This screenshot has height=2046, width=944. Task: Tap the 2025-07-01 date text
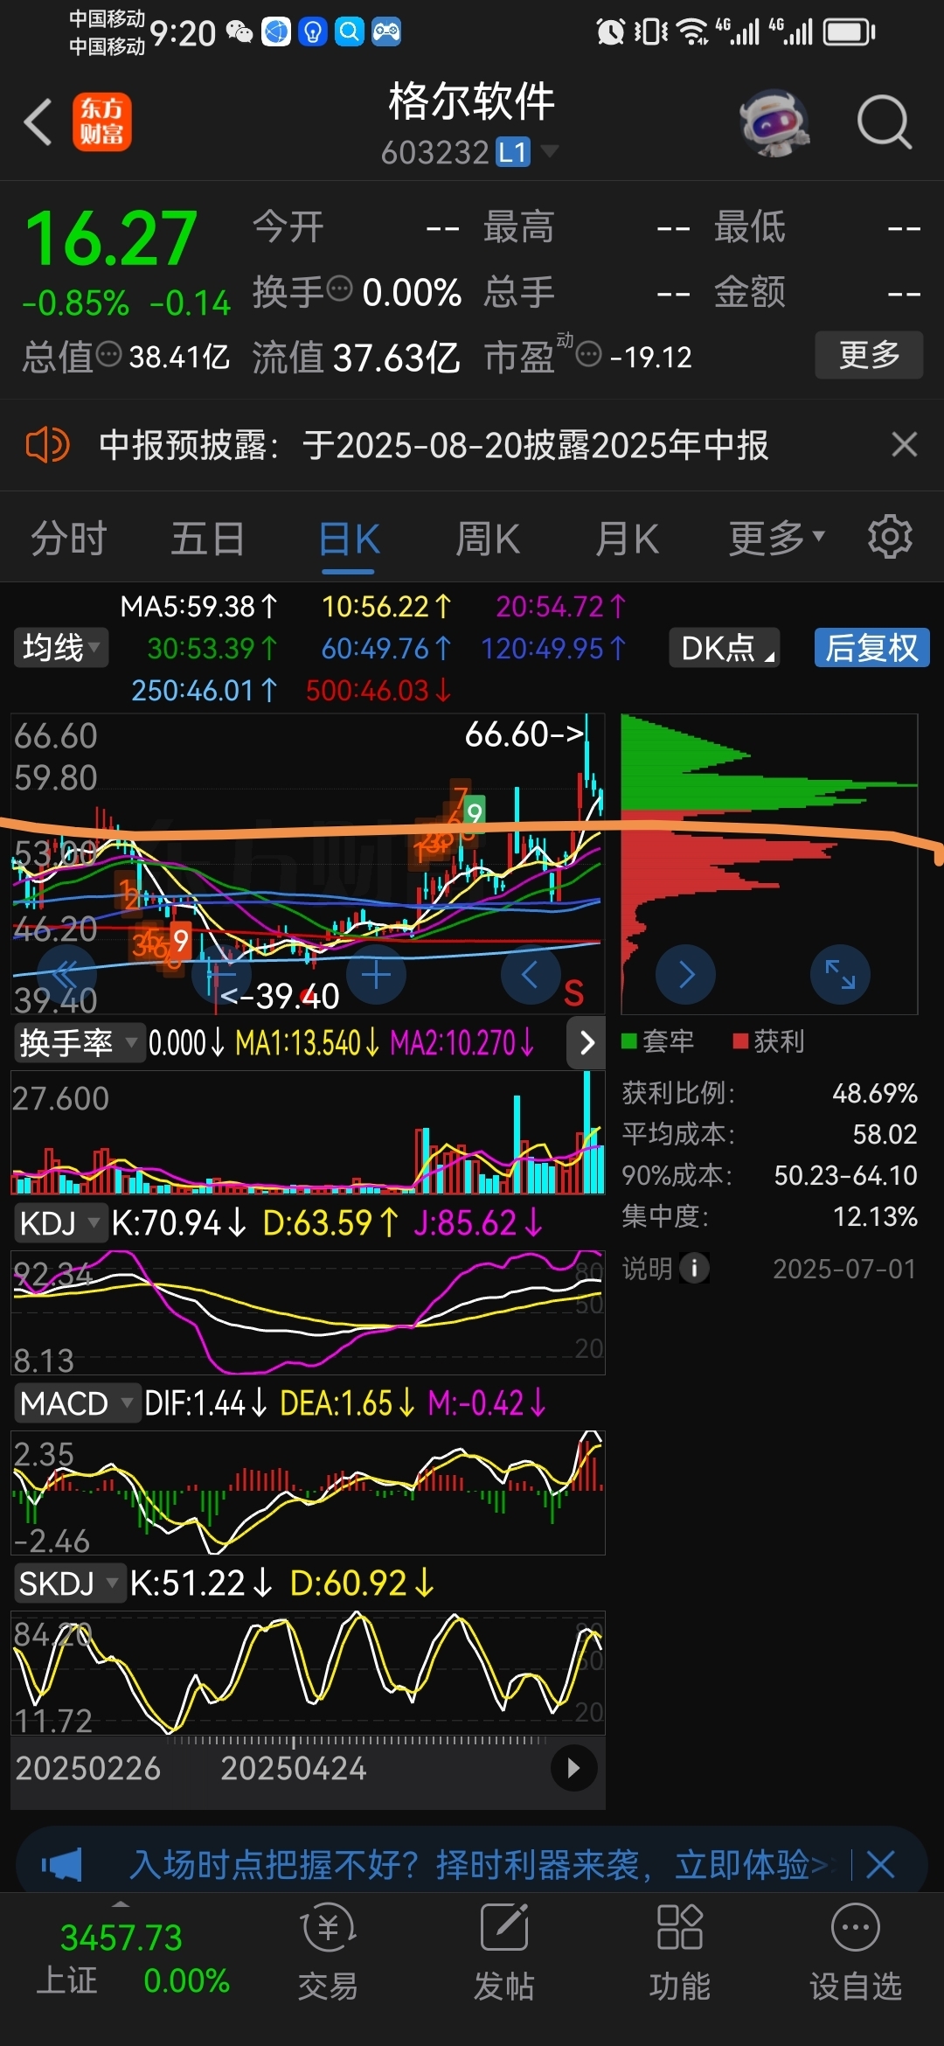pos(844,1269)
